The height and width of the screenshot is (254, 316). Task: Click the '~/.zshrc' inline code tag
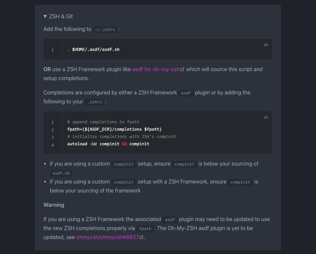[x=105, y=30]
